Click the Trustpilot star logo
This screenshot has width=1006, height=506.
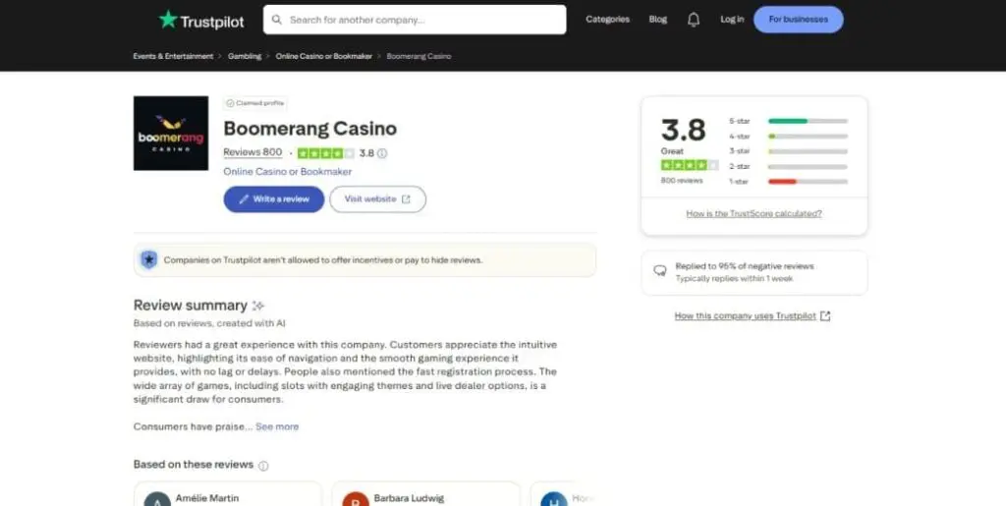click(x=168, y=20)
